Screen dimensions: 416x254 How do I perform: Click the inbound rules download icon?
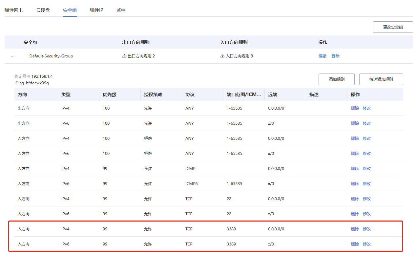[x=222, y=56]
